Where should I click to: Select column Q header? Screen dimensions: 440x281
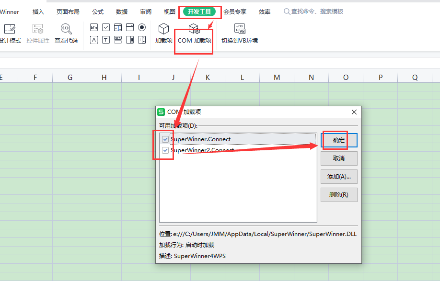[415, 78]
